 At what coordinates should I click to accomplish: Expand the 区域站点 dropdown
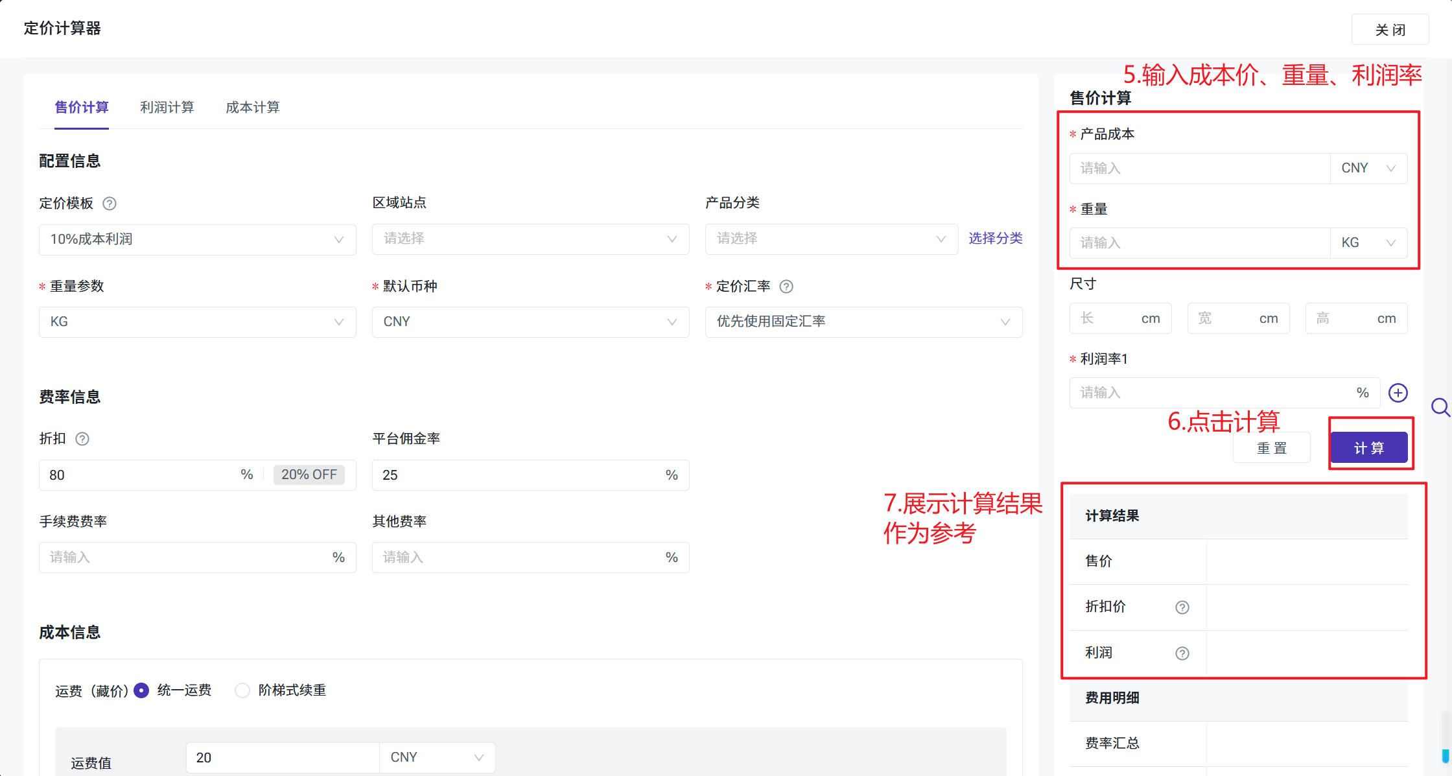coord(530,239)
